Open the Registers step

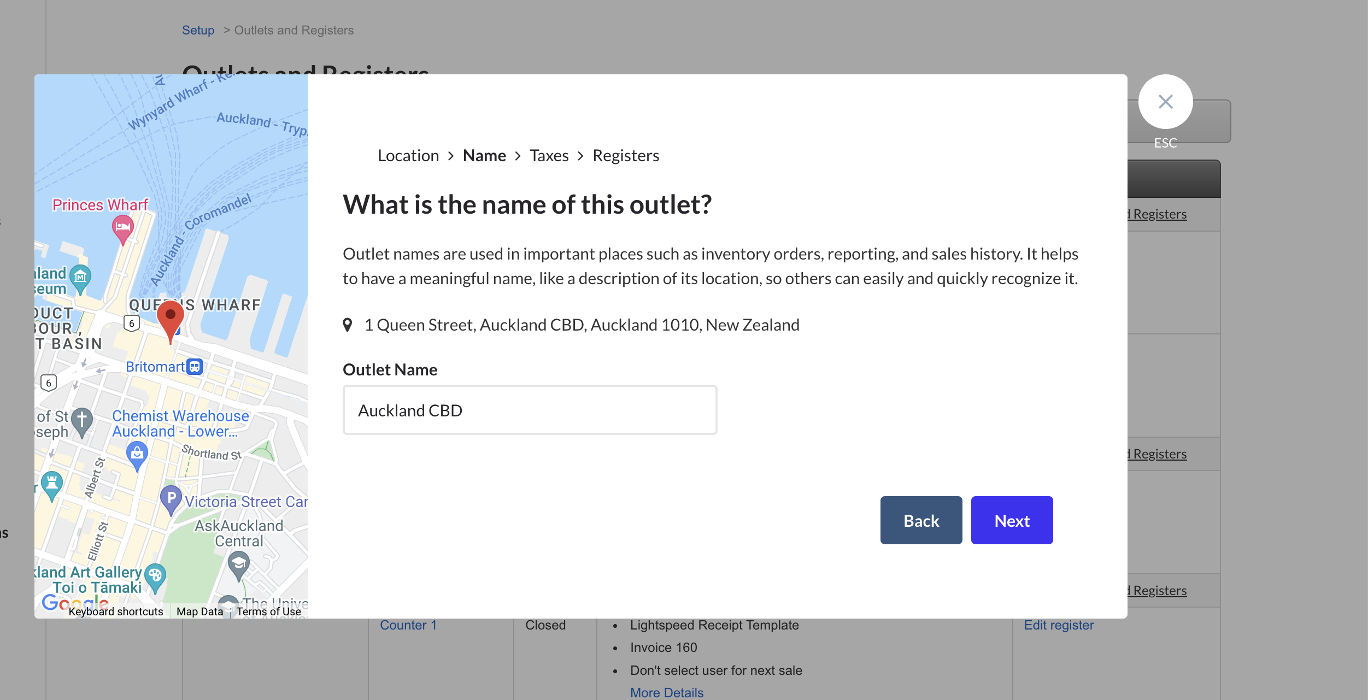pos(626,155)
